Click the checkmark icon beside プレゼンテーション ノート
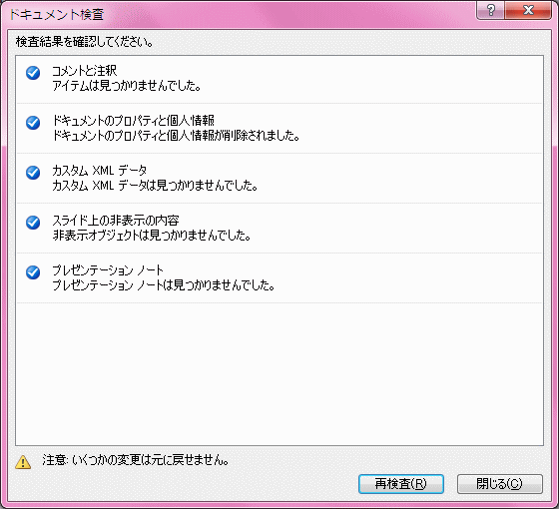 [x=33, y=272]
